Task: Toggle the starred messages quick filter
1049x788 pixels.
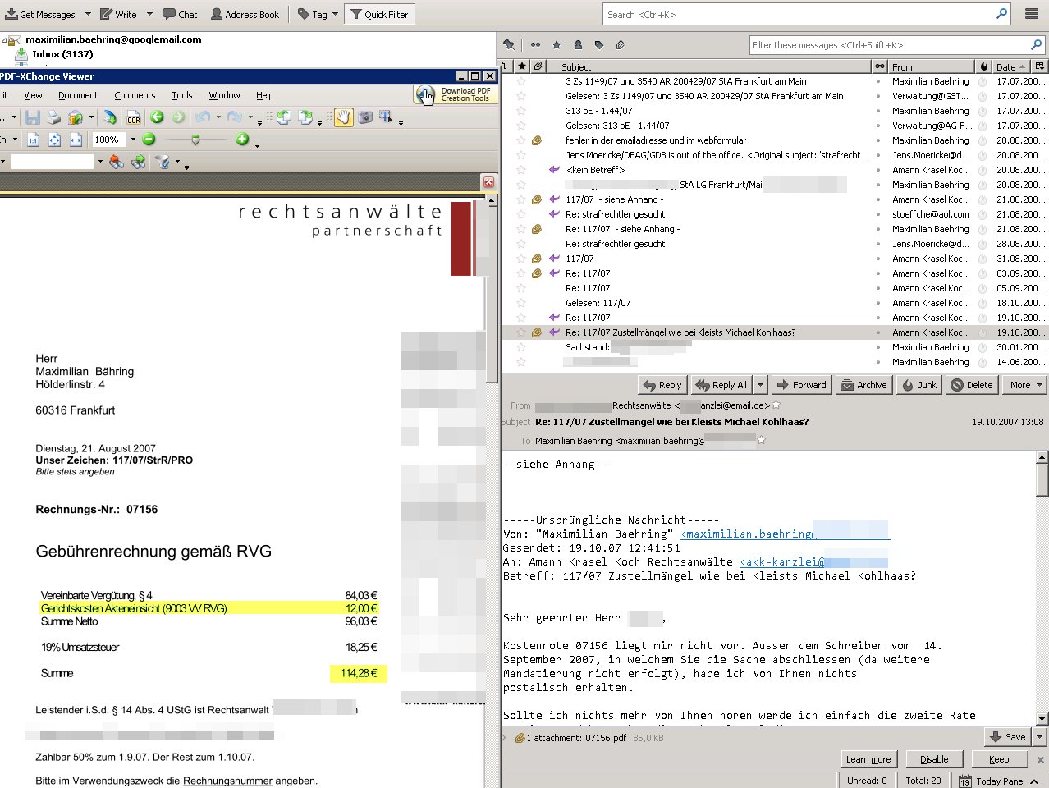Action: click(x=557, y=45)
